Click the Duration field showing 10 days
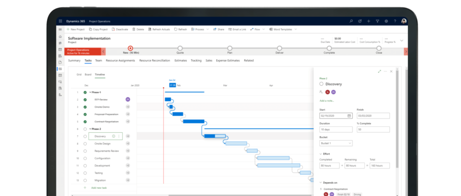 [336, 129]
